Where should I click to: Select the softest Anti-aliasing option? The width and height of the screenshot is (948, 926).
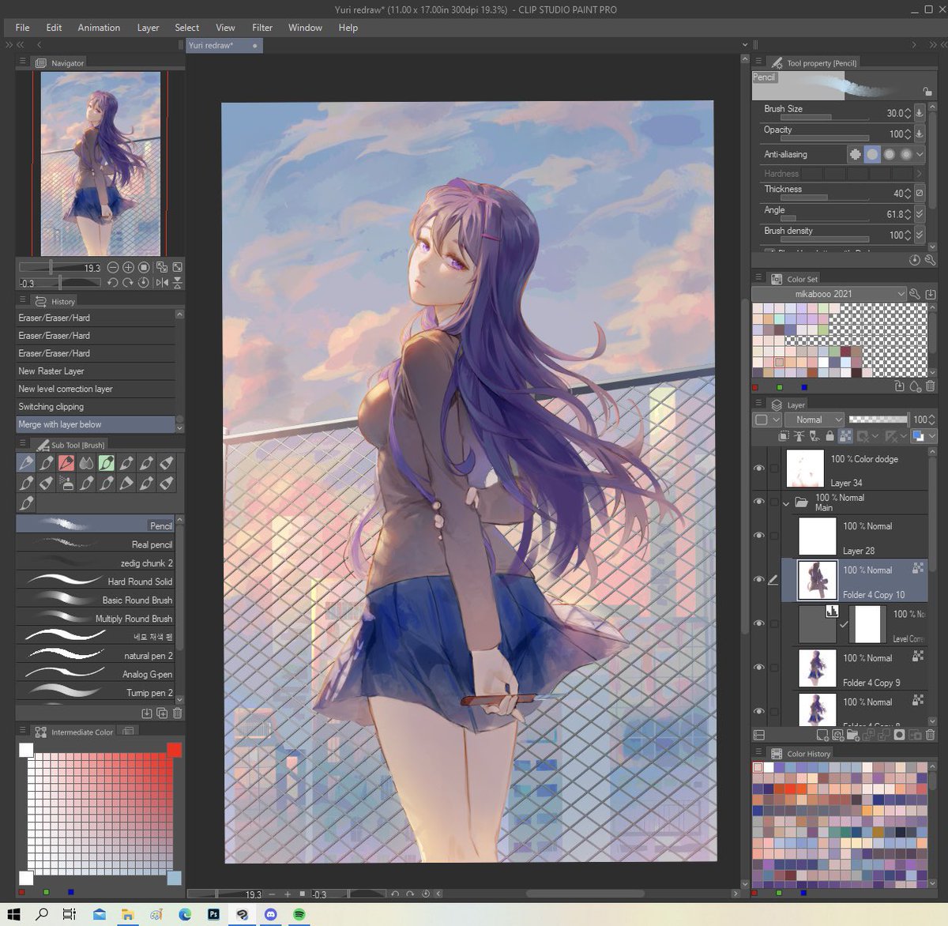(905, 154)
